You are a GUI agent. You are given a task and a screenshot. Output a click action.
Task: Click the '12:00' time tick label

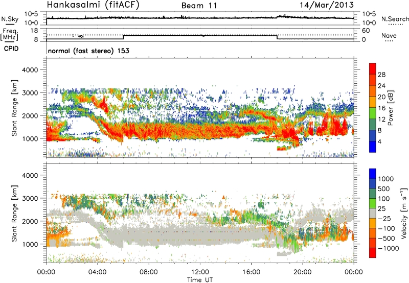click(200, 272)
